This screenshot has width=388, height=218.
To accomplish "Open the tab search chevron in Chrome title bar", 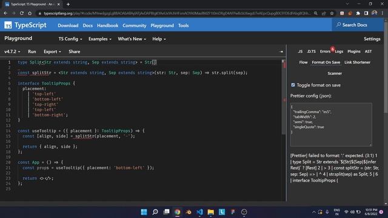I will [347, 4].
